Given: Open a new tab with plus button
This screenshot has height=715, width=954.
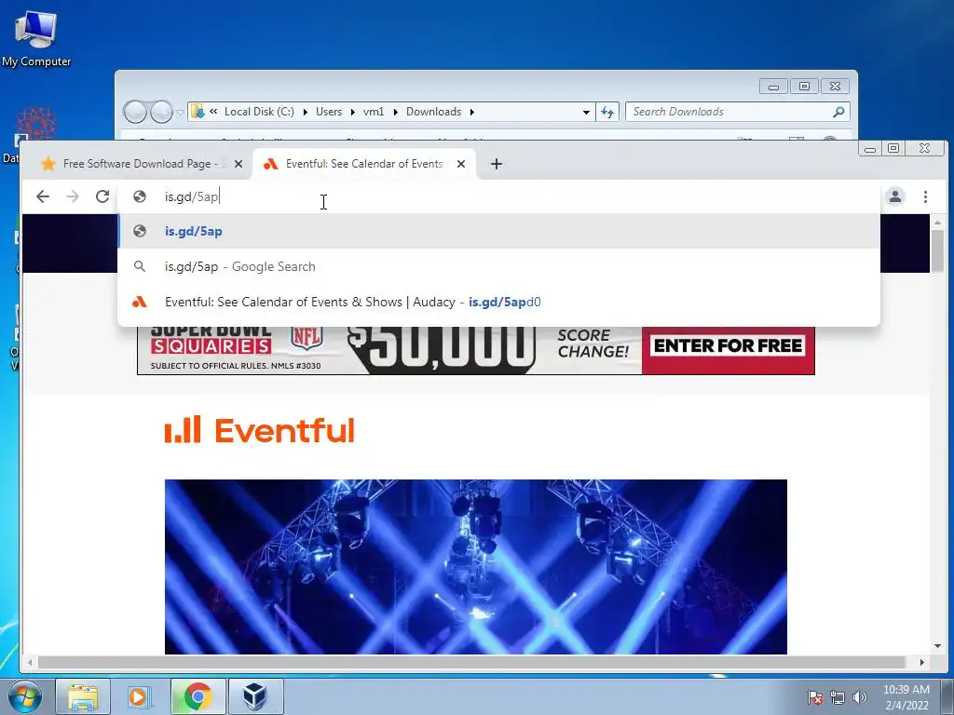Looking at the screenshot, I should 496,164.
